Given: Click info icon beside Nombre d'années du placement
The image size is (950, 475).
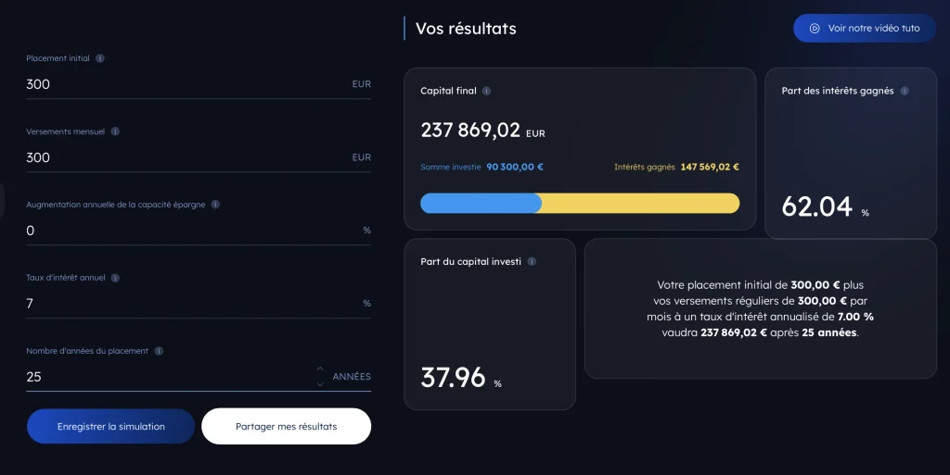Looking at the screenshot, I should point(159,351).
